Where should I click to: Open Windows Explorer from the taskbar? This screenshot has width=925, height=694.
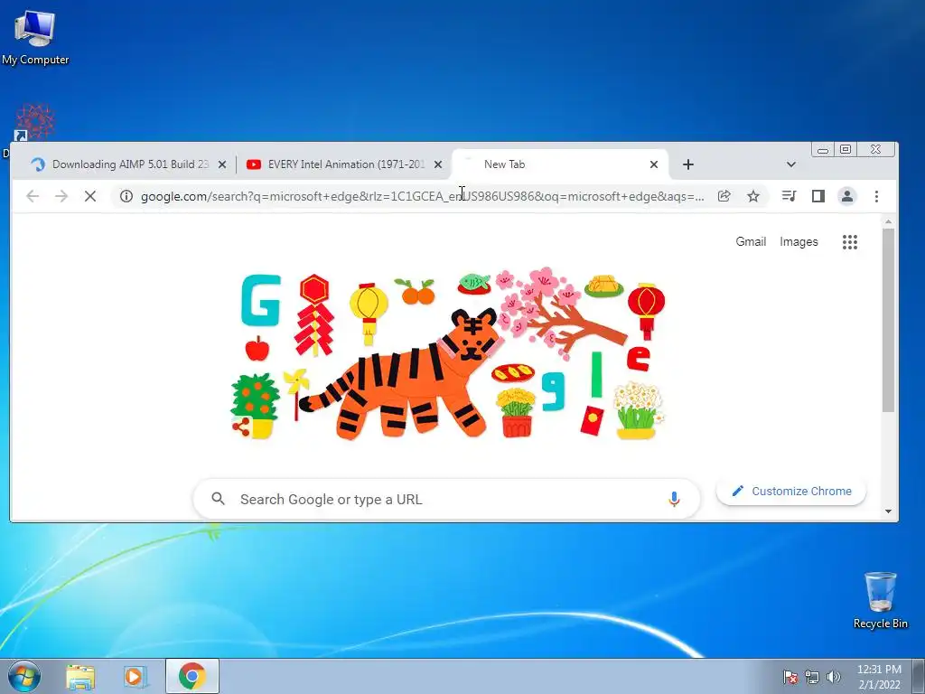(x=80, y=676)
